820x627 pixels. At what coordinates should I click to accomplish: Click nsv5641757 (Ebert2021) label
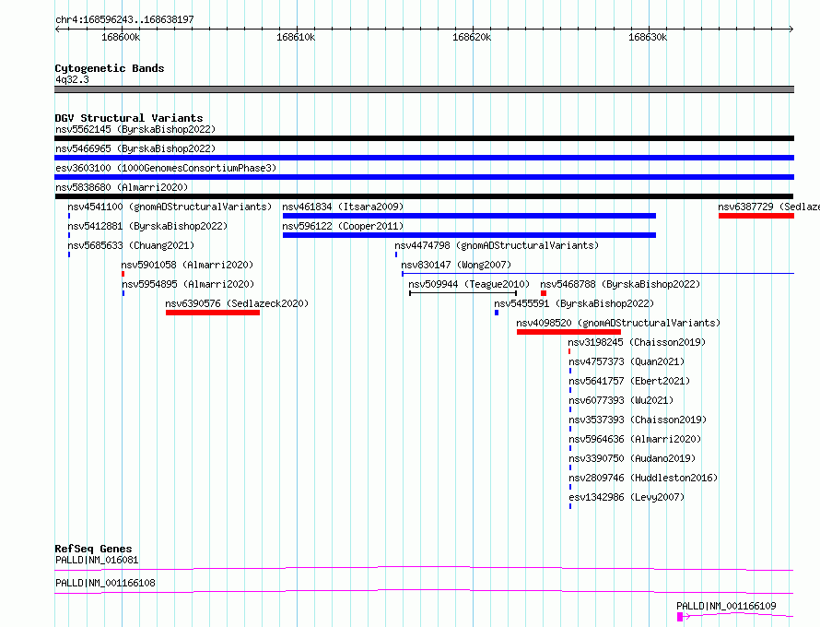tap(629, 381)
